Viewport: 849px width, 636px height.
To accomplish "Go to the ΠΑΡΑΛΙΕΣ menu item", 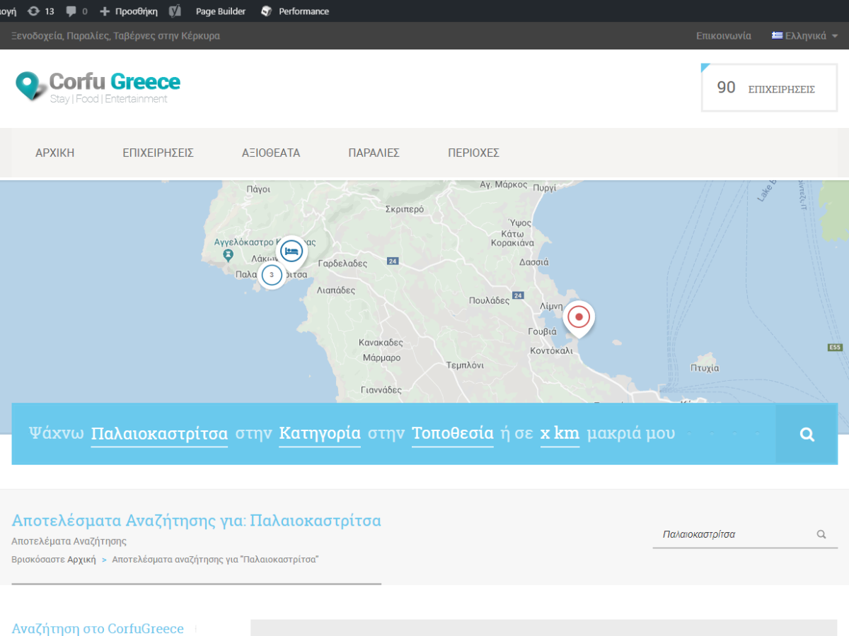I will click(x=374, y=153).
